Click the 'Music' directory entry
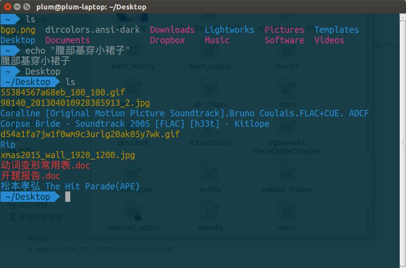This screenshot has height=268, width=406. pyautogui.click(x=217, y=40)
